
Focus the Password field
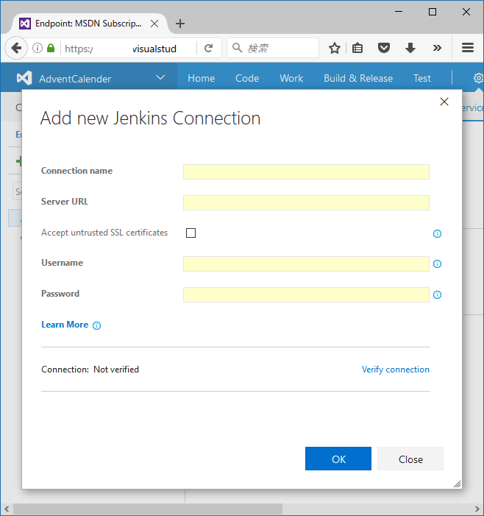306,295
